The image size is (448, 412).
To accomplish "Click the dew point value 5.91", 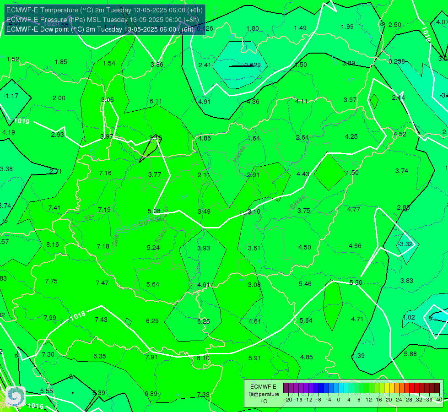I will [254, 358].
